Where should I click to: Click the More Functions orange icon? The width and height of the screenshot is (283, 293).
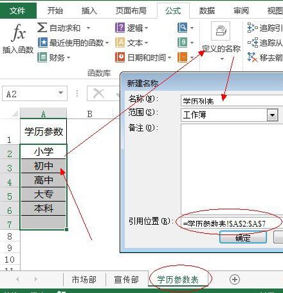182,57
